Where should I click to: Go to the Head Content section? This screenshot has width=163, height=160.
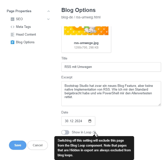pyautogui.click(x=26, y=35)
